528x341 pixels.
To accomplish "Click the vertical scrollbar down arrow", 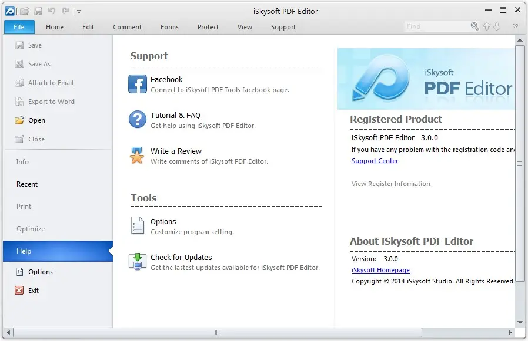I will coord(520,322).
